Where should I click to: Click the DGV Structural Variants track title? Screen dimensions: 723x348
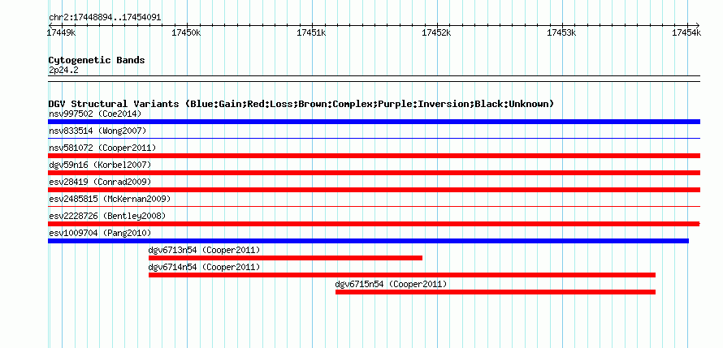301,104
